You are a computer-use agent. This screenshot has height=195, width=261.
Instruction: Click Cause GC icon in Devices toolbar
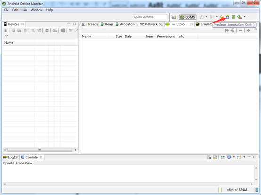tap(25, 31)
